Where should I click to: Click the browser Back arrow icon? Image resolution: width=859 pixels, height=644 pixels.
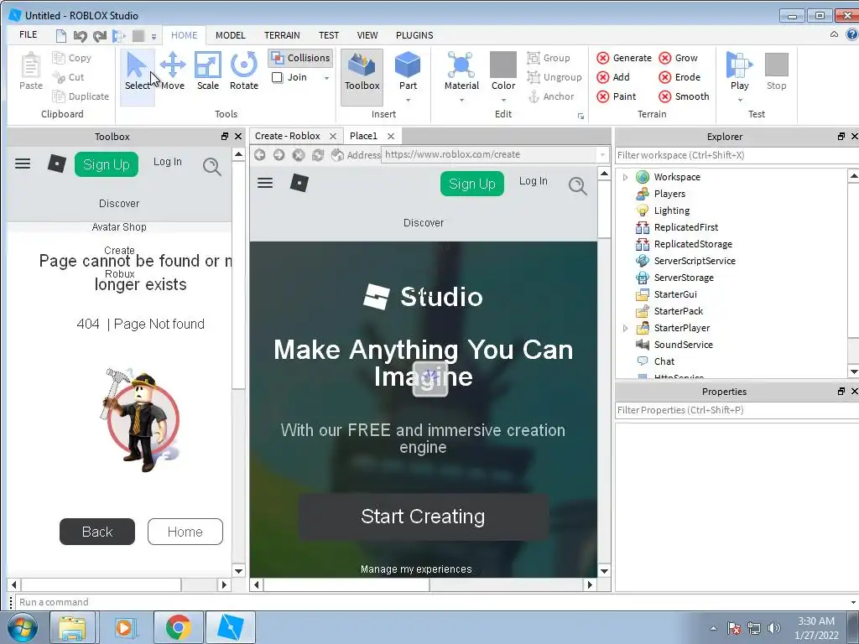tap(260, 155)
